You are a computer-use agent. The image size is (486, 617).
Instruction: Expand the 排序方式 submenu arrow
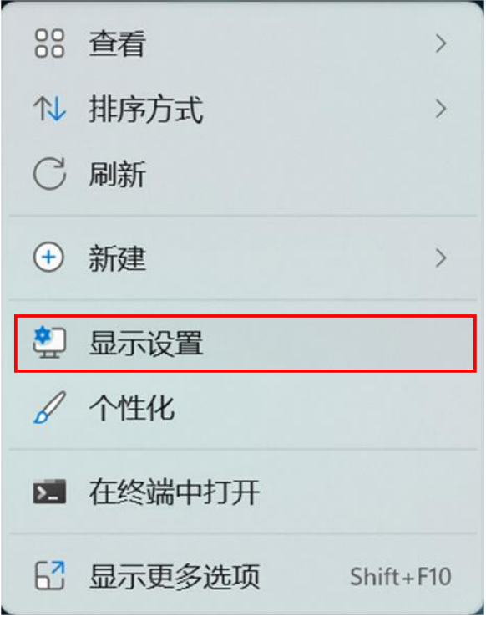click(x=441, y=109)
